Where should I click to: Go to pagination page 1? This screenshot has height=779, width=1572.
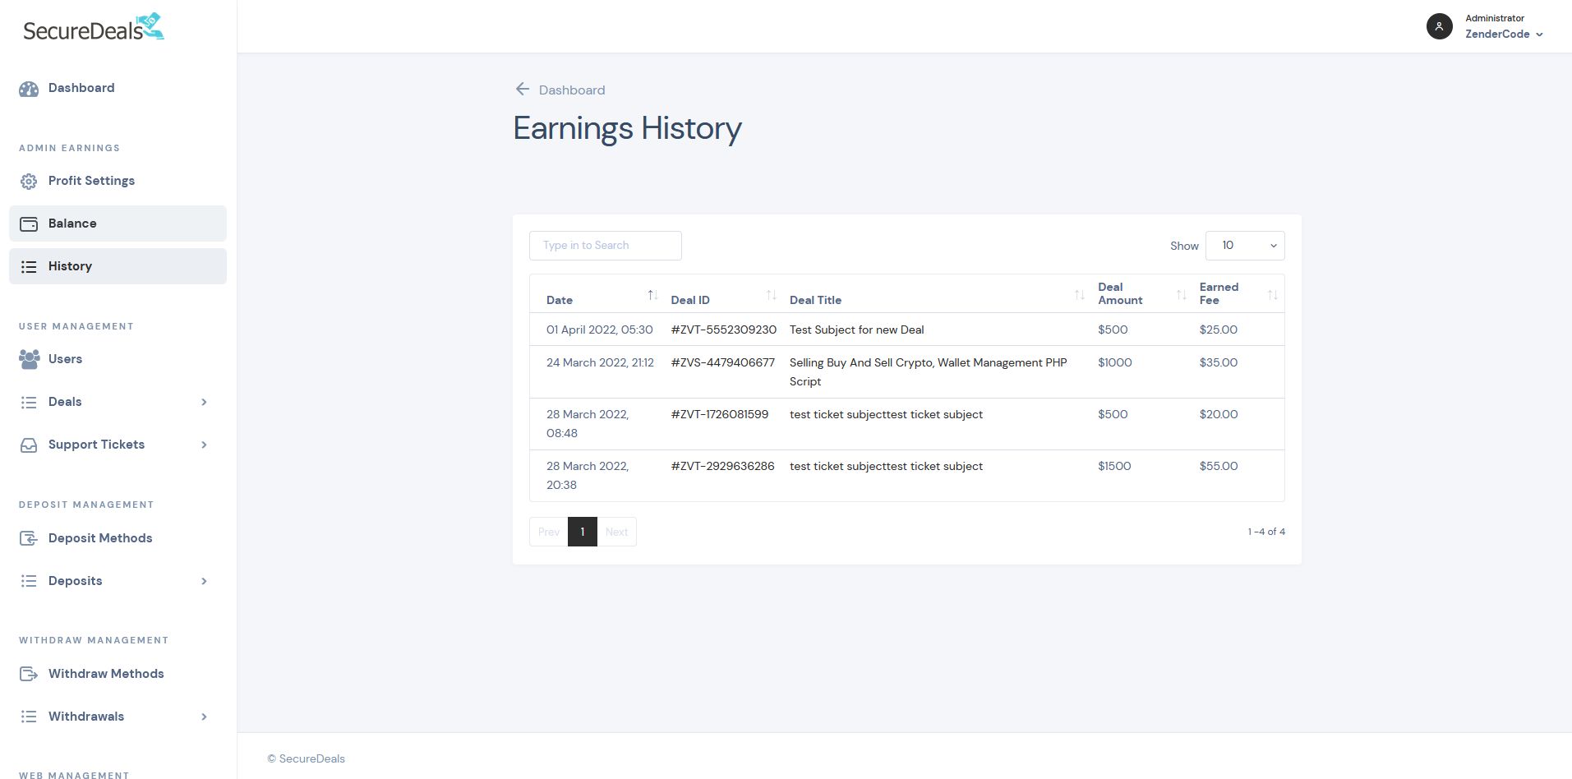point(582,532)
